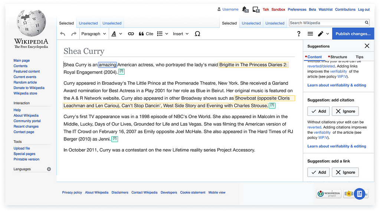Open the Username link
The height and width of the screenshot is (212, 380).
pos(230,9)
